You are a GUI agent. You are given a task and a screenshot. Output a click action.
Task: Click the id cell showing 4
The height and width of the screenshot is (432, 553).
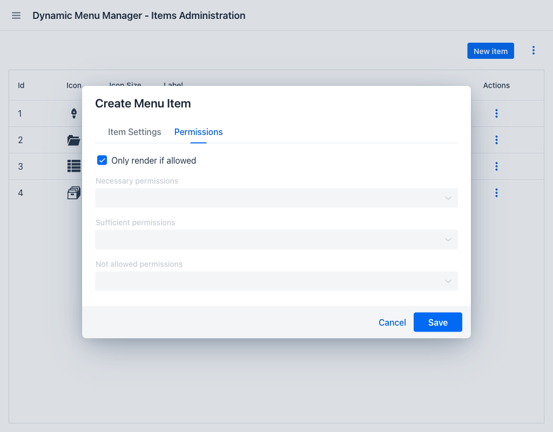point(21,193)
